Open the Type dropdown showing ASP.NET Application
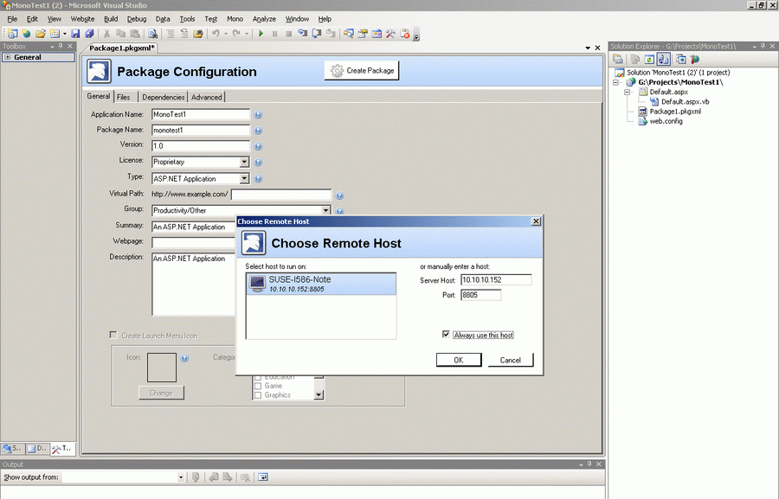 (244, 178)
